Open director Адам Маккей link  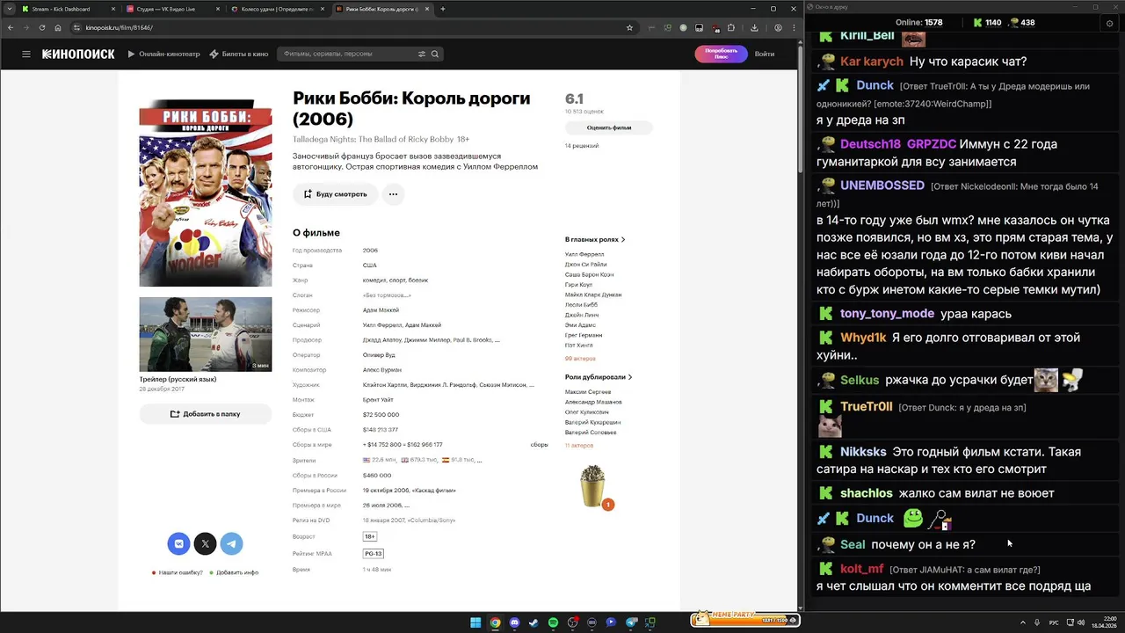[x=381, y=310]
